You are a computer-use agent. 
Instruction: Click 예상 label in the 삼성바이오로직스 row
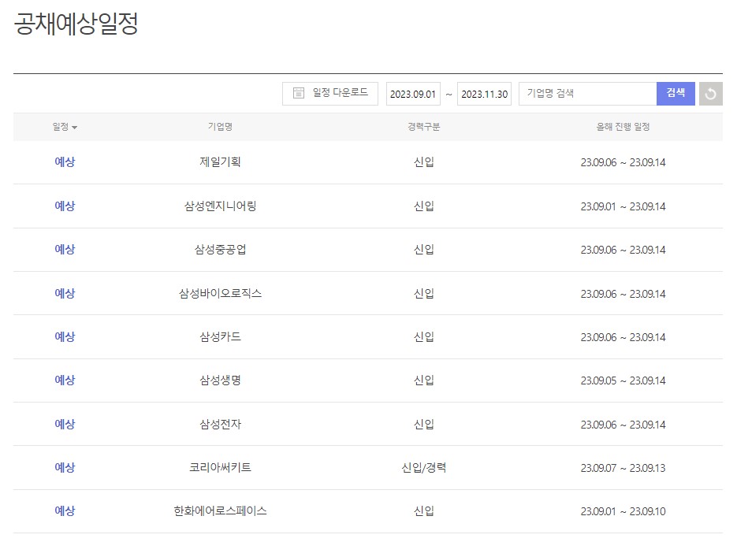65,294
